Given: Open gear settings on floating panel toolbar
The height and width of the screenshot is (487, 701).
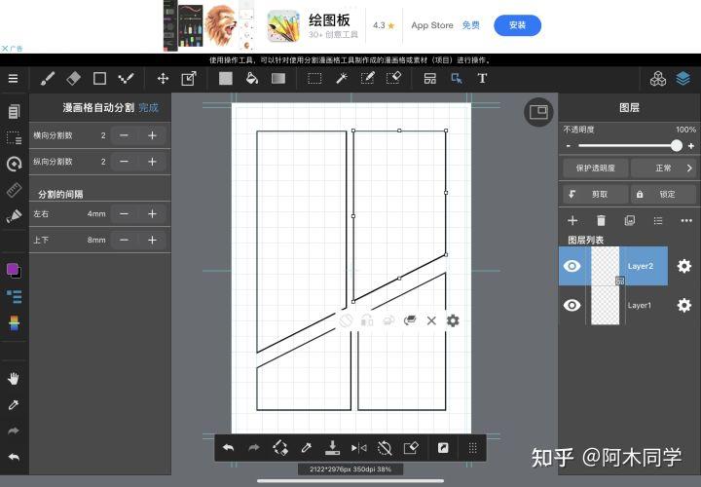Looking at the screenshot, I should [453, 320].
